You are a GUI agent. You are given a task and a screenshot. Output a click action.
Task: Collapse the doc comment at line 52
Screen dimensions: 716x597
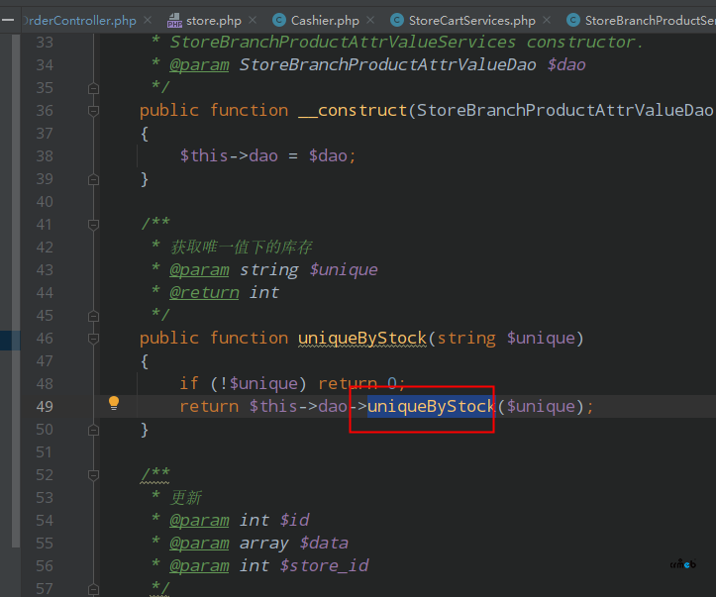[x=93, y=475]
